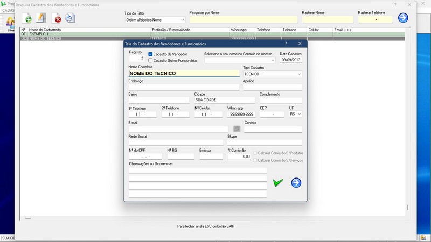Image resolution: width=431 pixels, height=242 pixels.
Task: Click the Cidade field with SUA CIDADE
Action: click(225, 100)
